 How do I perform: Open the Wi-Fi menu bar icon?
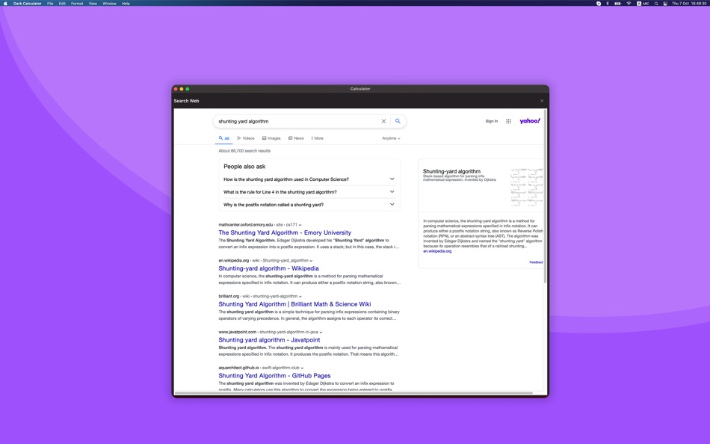click(629, 3)
